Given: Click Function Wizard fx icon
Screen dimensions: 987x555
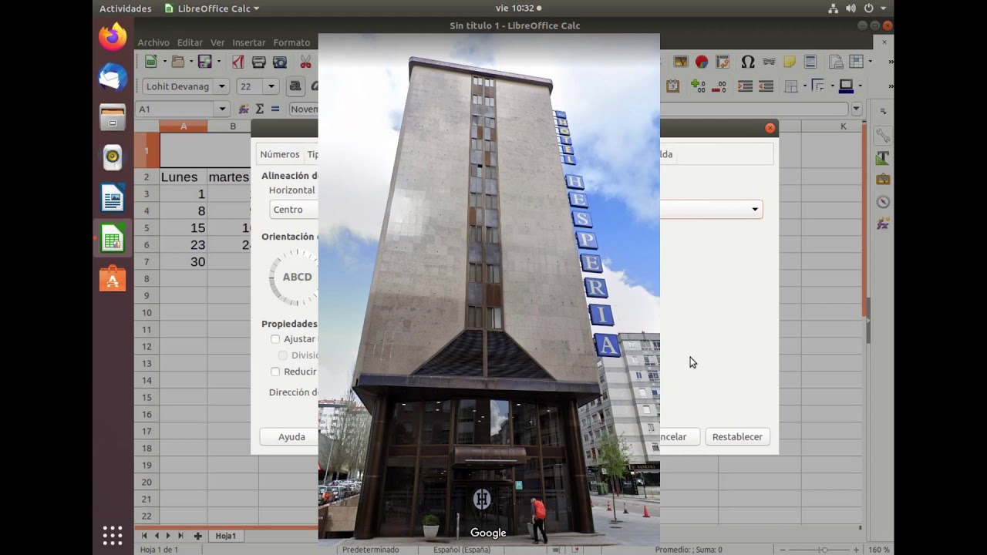Looking at the screenshot, I should pyautogui.click(x=244, y=109).
